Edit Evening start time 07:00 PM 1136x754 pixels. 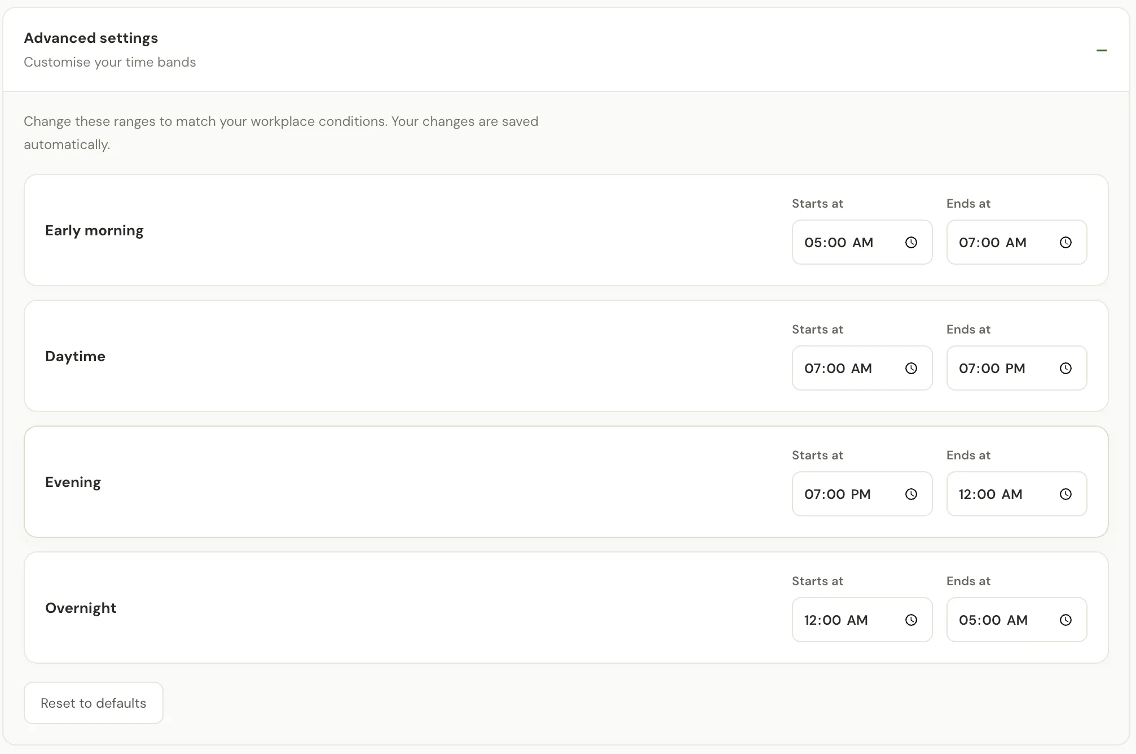coord(862,494)
